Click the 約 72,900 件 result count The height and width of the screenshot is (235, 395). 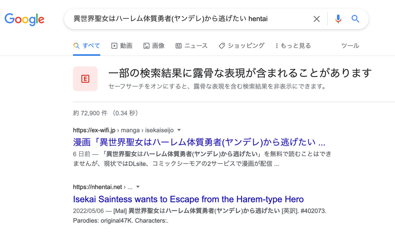tap(106, 113)
